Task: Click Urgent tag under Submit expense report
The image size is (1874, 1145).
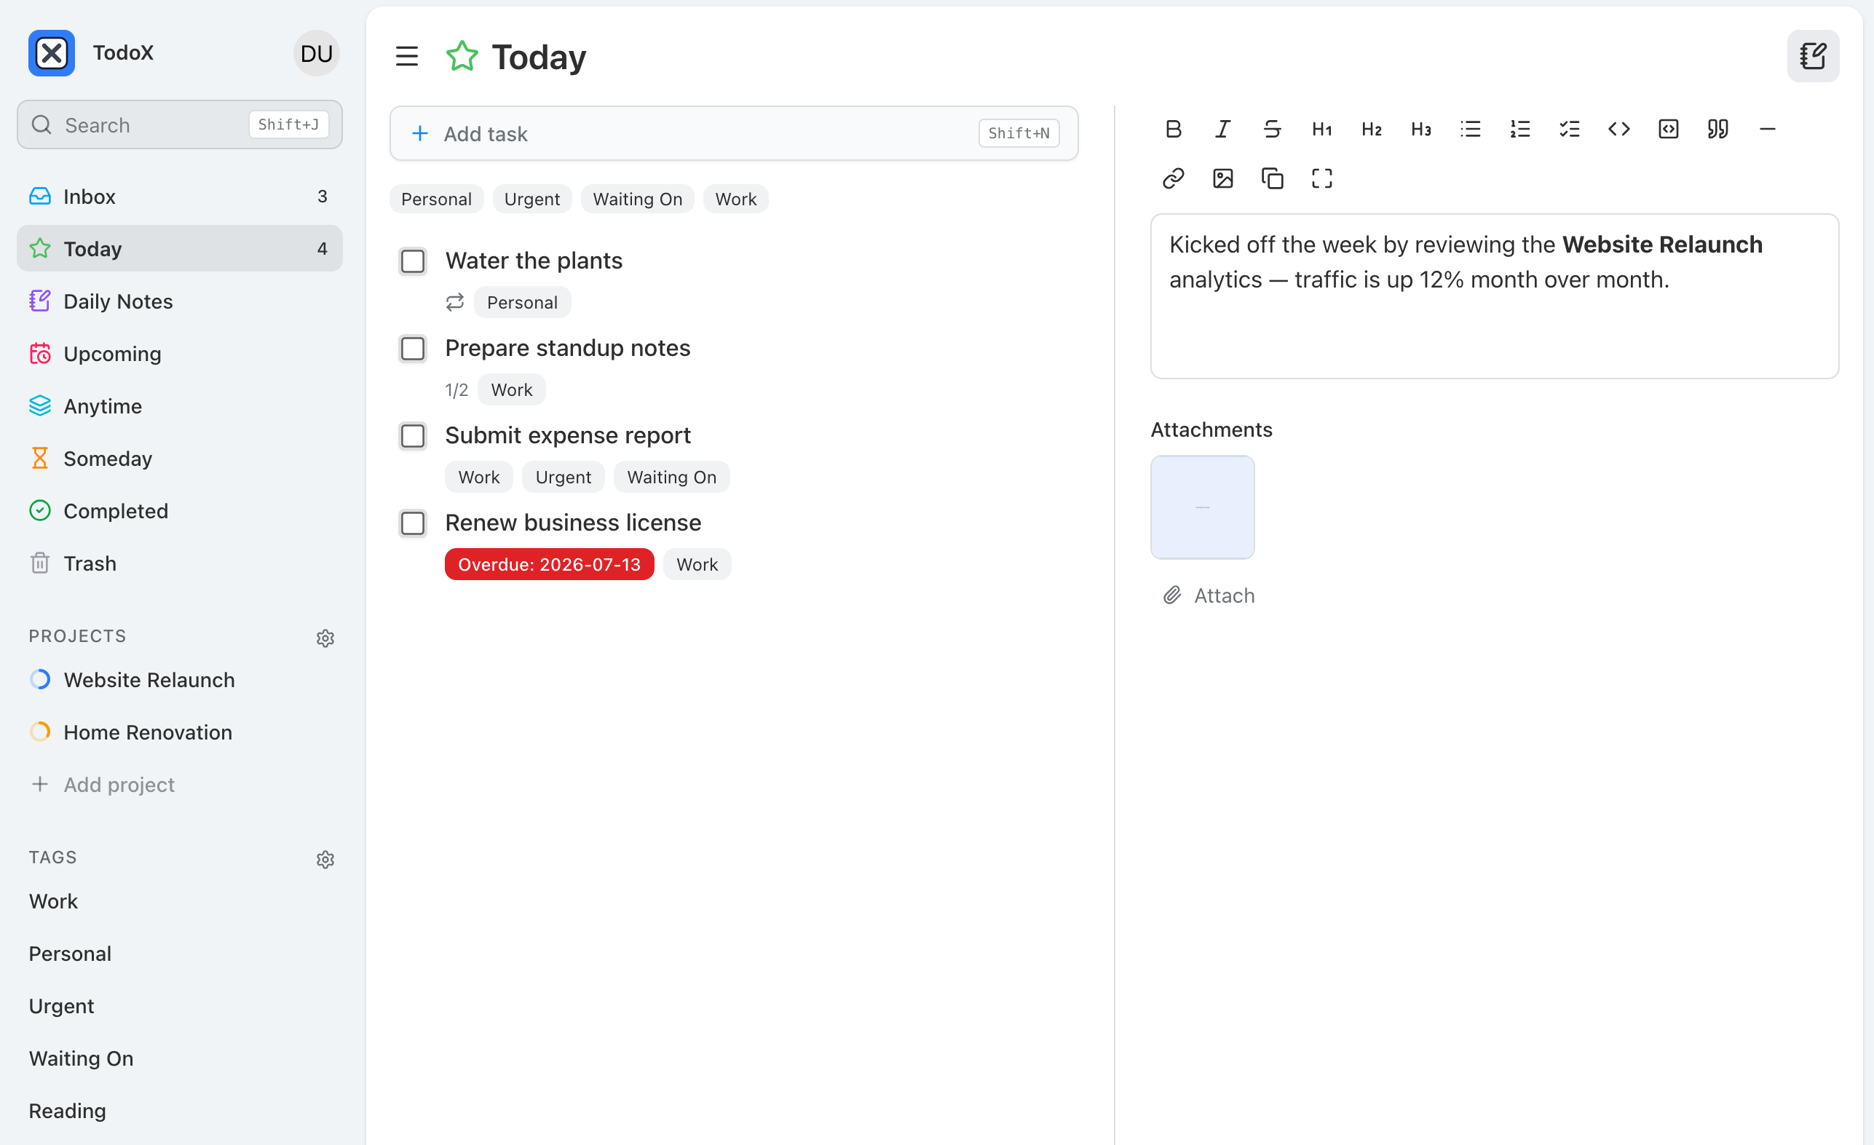Action: [563, 478]
